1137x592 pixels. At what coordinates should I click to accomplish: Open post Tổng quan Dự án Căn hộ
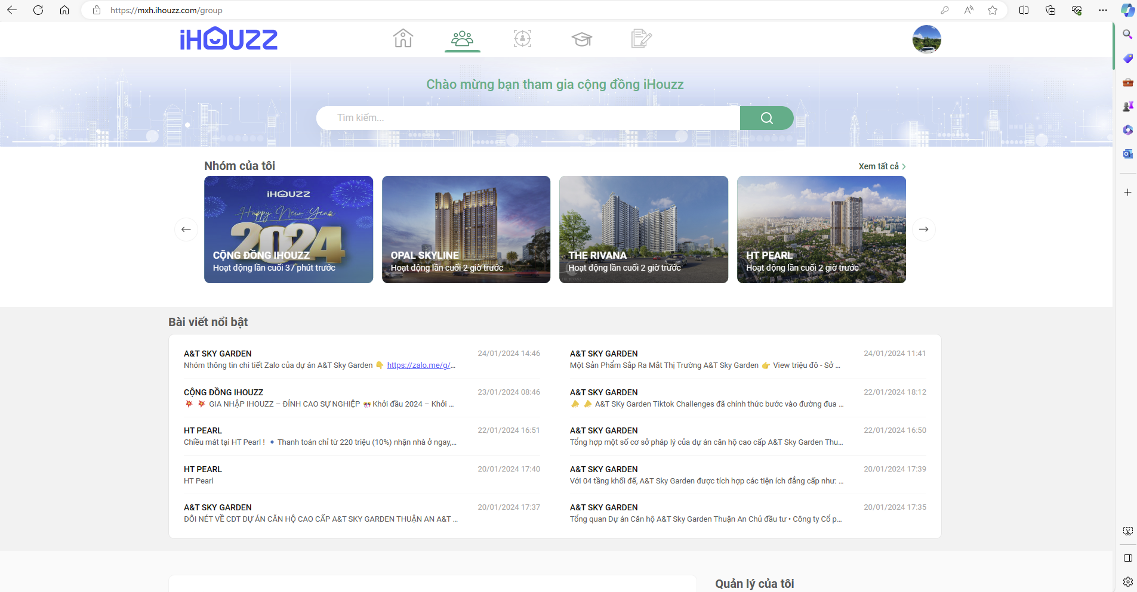click(x=748, y=513)
